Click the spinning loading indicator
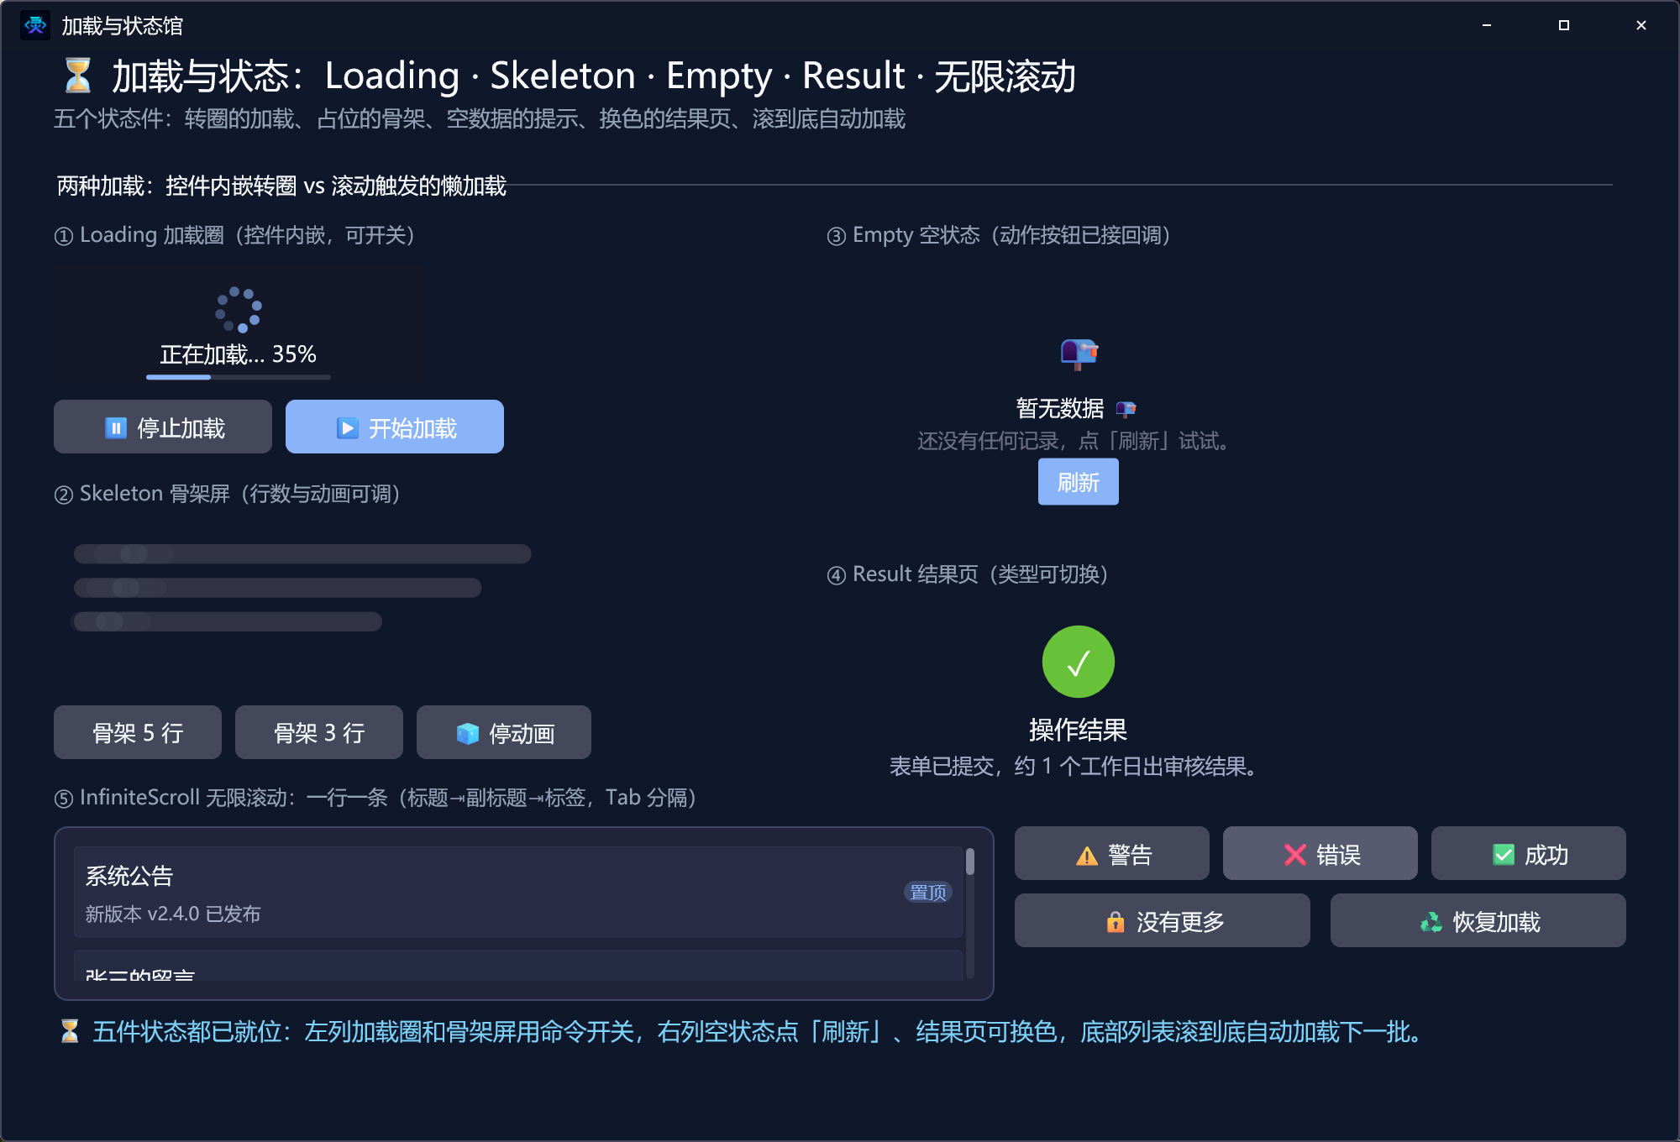This screenshot has height=1142, width=1680. click(239, 309)
